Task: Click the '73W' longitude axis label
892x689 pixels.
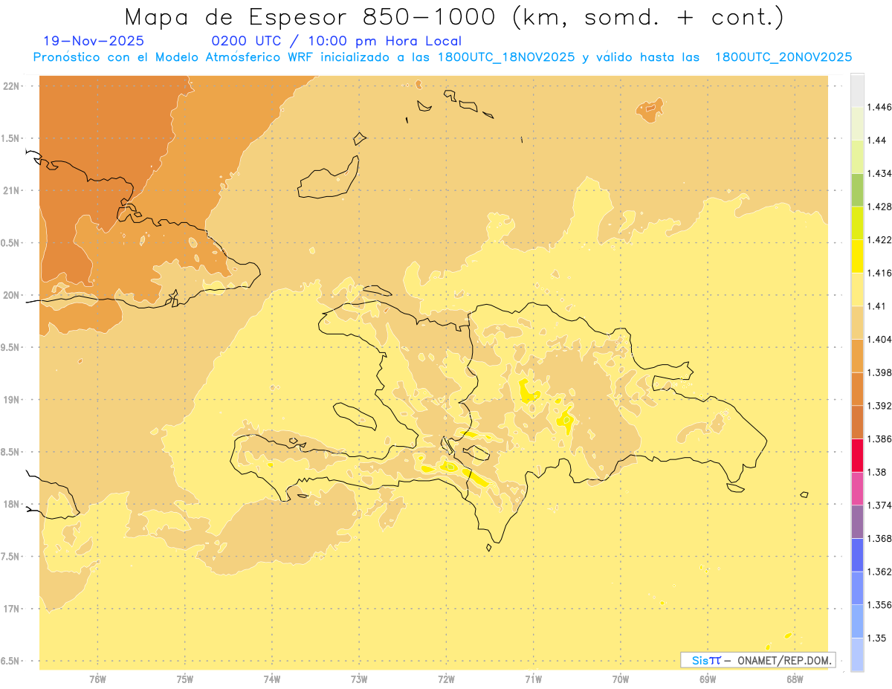Action: [359, 679]
